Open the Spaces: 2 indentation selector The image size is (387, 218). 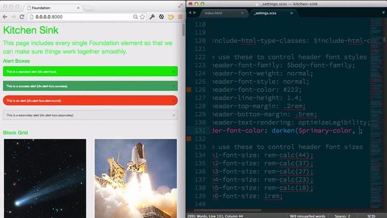[342, 216]
